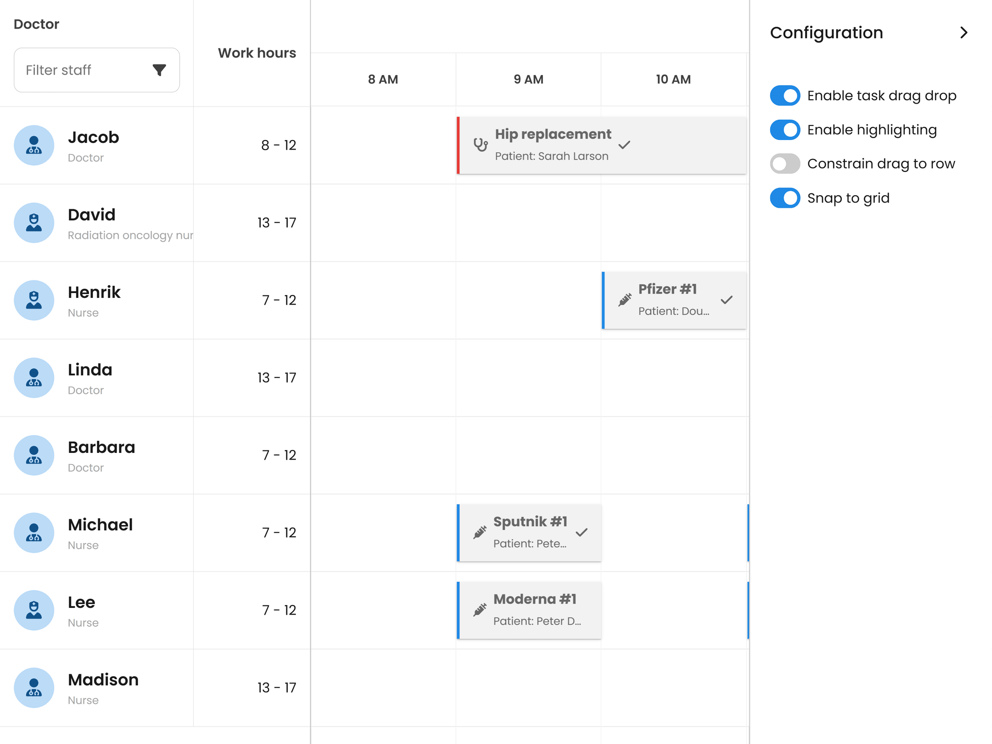Click the 9 AM time header
Screen dimensions: 992x744
(x=529, y=79)
